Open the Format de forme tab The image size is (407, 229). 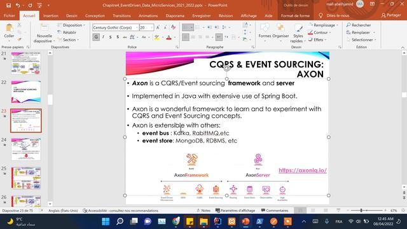pyautogui.click(x=295, y=15)
